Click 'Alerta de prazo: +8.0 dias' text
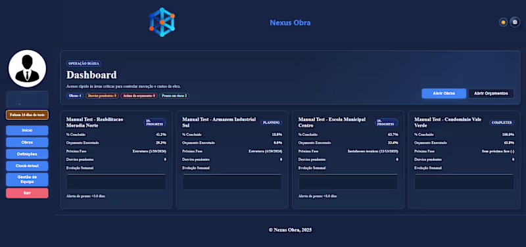This screenshot has height=247, width=526. (318, 196)
